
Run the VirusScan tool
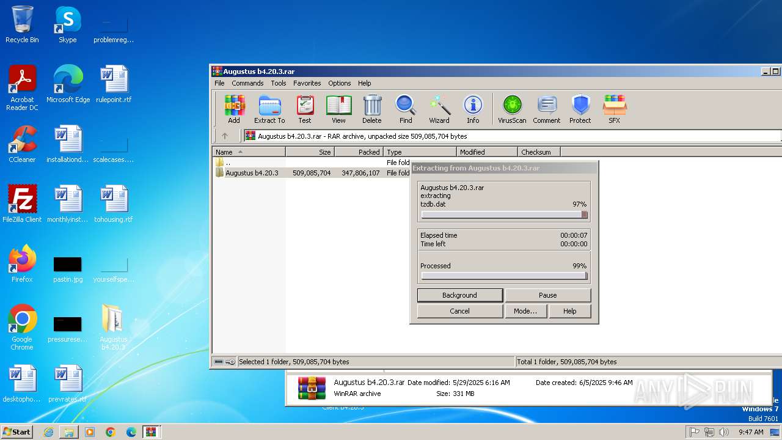click(x=512, y=109)
